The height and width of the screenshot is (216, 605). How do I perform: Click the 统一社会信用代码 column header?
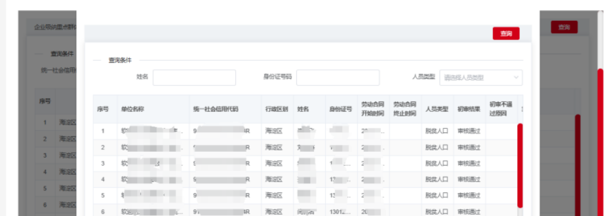point(216,109)
